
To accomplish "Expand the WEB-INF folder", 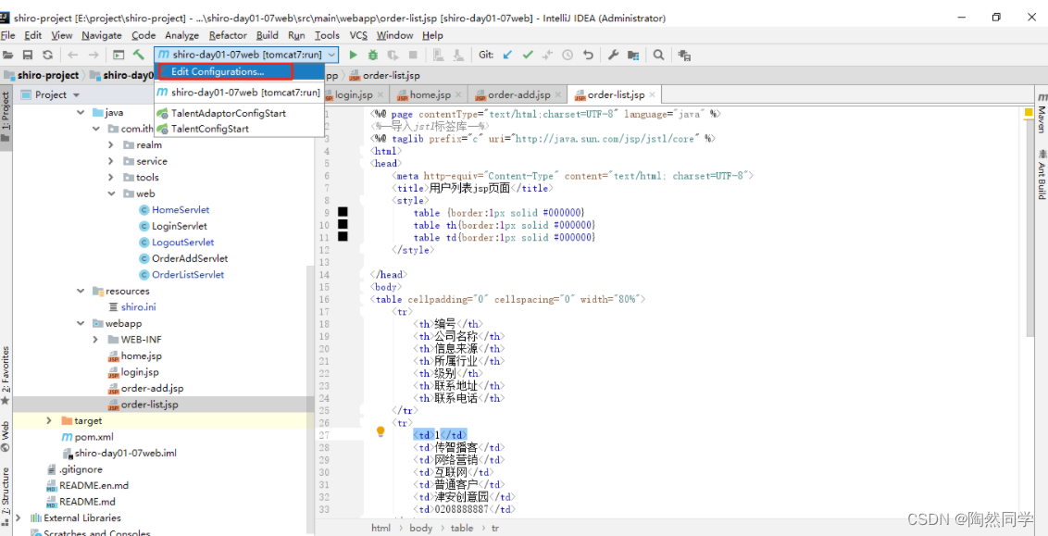I will 96,340.
